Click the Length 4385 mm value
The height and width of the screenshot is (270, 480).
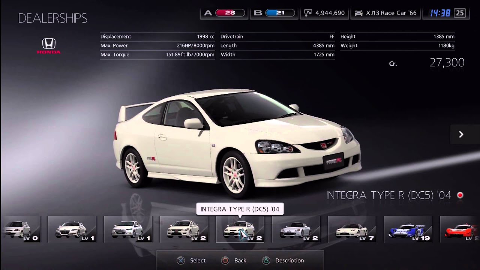324,46
